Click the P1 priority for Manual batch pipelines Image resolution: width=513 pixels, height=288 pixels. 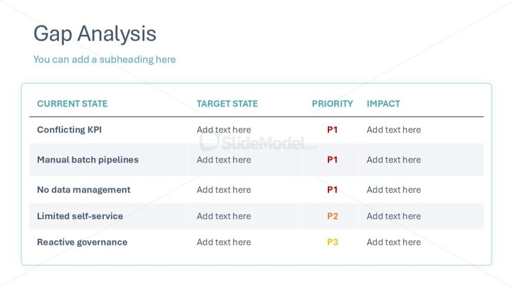point(333,160)
